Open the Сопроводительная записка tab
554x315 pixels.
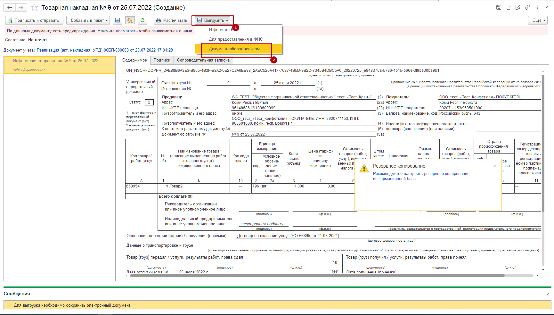(x=203, y=60)
